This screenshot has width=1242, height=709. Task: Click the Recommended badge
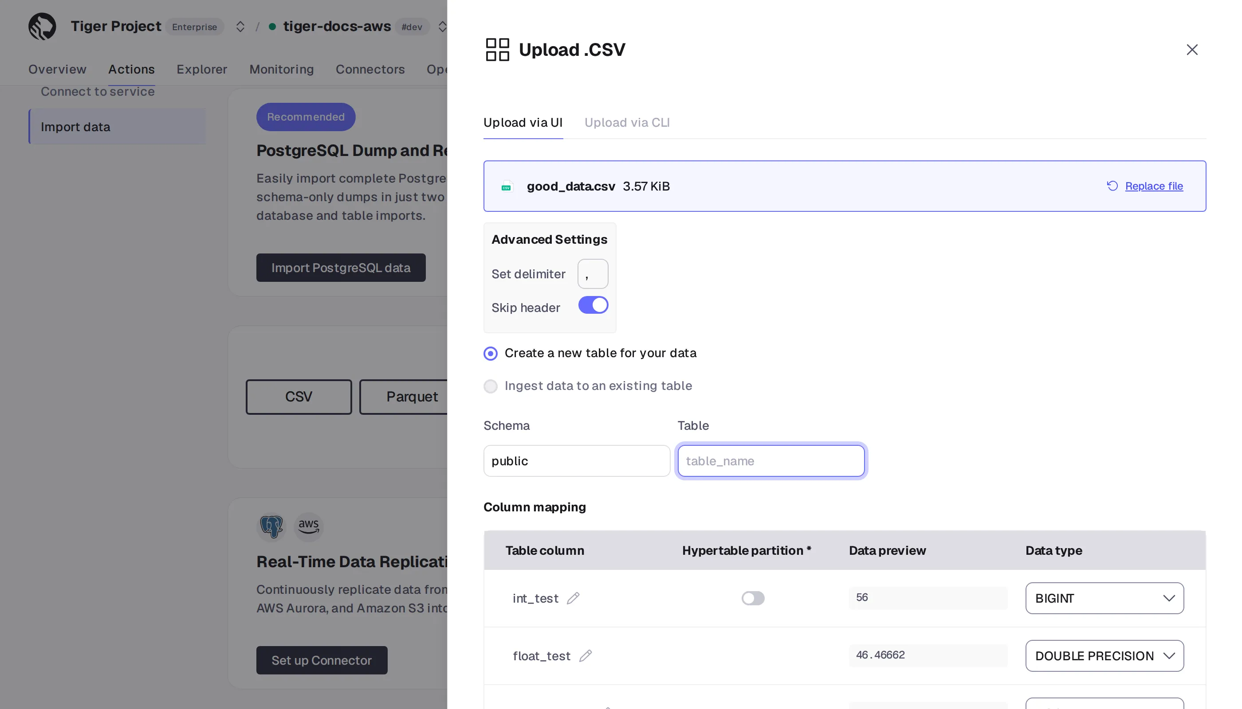coord(306,117)
